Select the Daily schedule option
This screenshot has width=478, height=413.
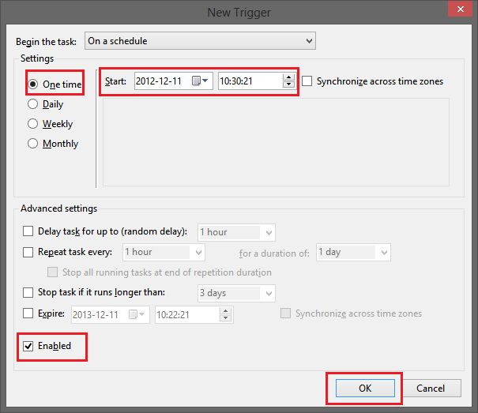tap(32, 104)
